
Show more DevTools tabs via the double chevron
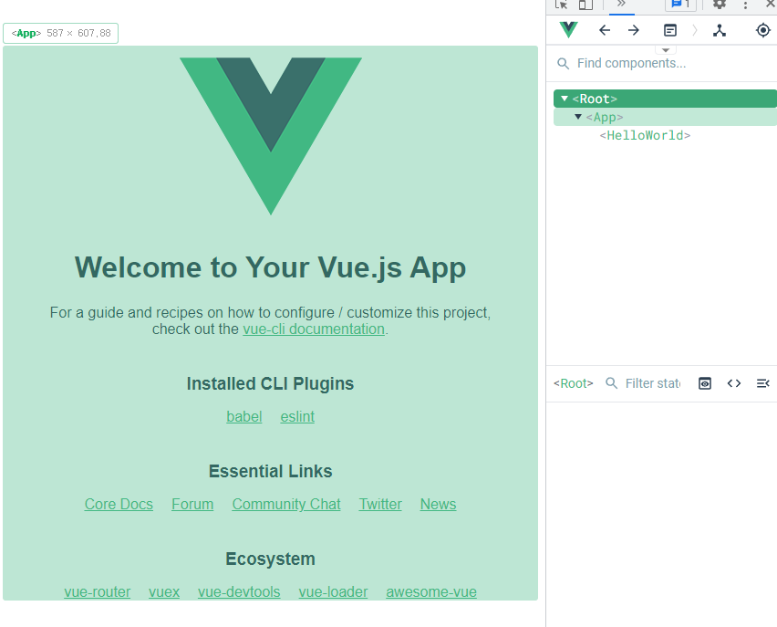(x=621, y=4)
